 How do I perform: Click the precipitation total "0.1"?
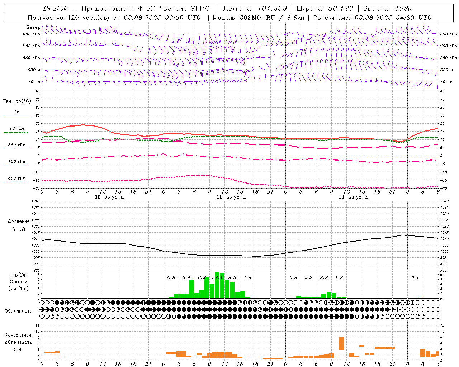tap(415, 277)
